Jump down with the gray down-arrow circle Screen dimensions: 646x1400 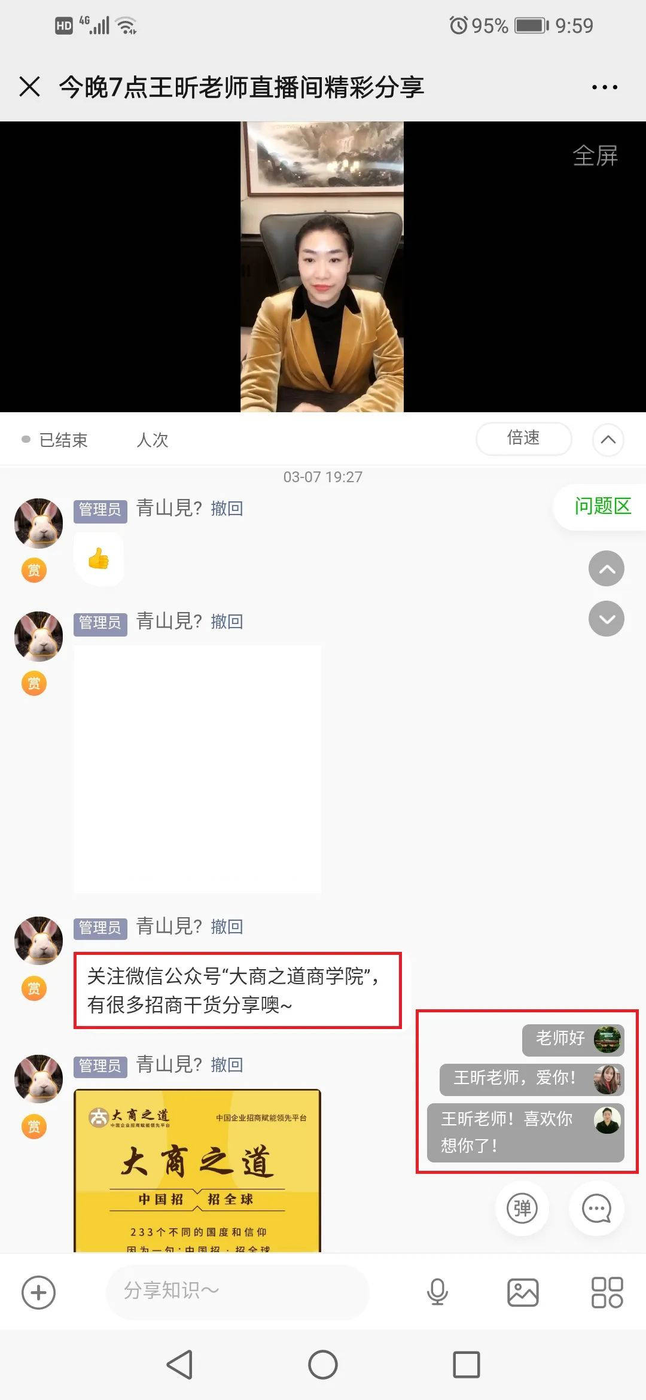pos(606,619)
